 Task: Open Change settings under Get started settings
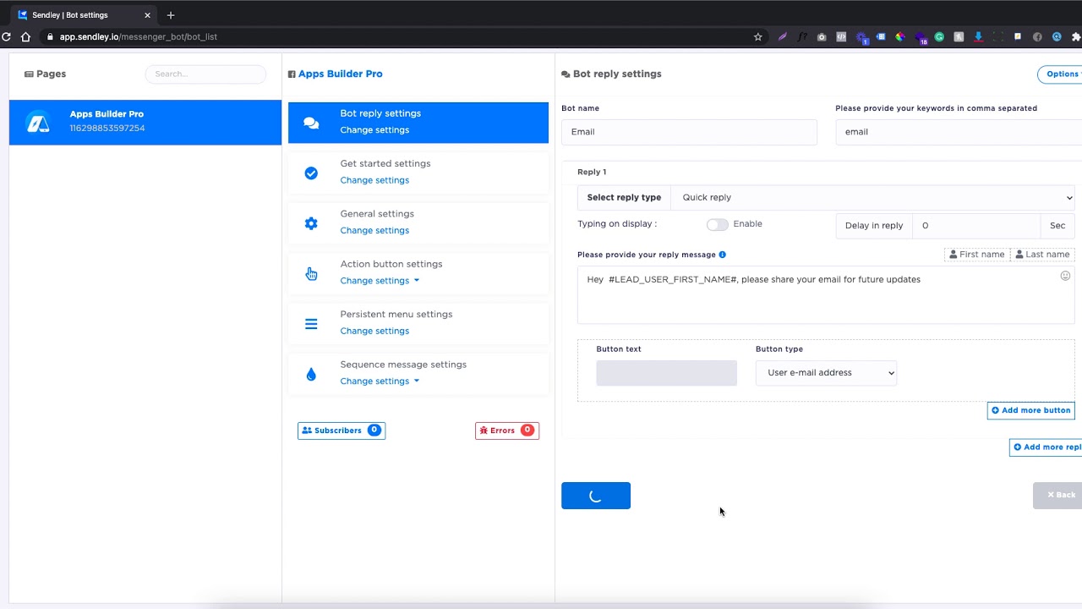tap(374, 180)
